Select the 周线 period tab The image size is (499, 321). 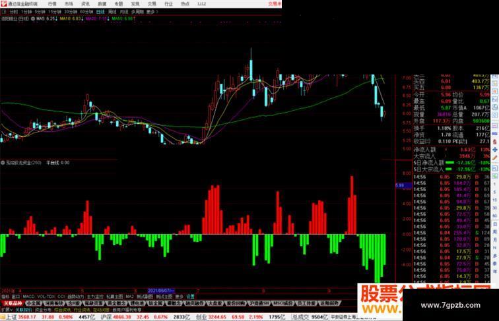click(112, 12)
